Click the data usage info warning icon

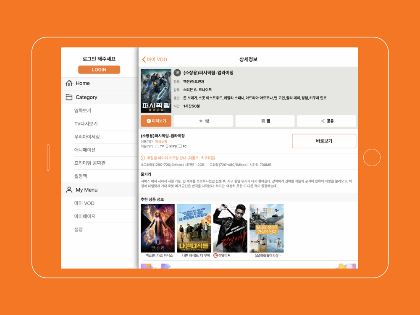tap(143, 158)
